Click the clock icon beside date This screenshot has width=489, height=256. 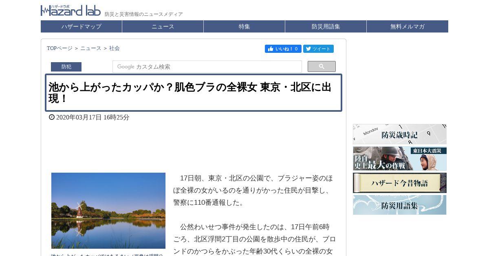click(52, 117)
